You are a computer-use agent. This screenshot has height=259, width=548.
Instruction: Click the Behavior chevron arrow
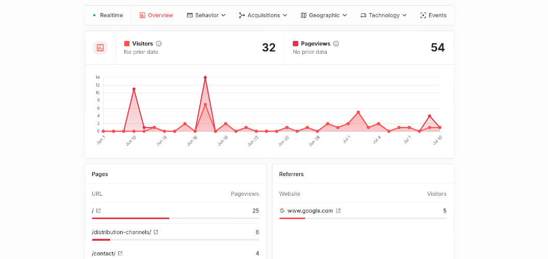pos(223,16)
